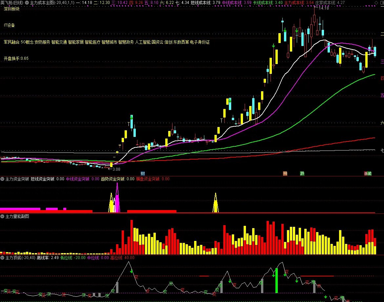The width and height of the screenshot is (384, 302).
Task: Click the 短线成本线 legend label
Action: (201, 2)
